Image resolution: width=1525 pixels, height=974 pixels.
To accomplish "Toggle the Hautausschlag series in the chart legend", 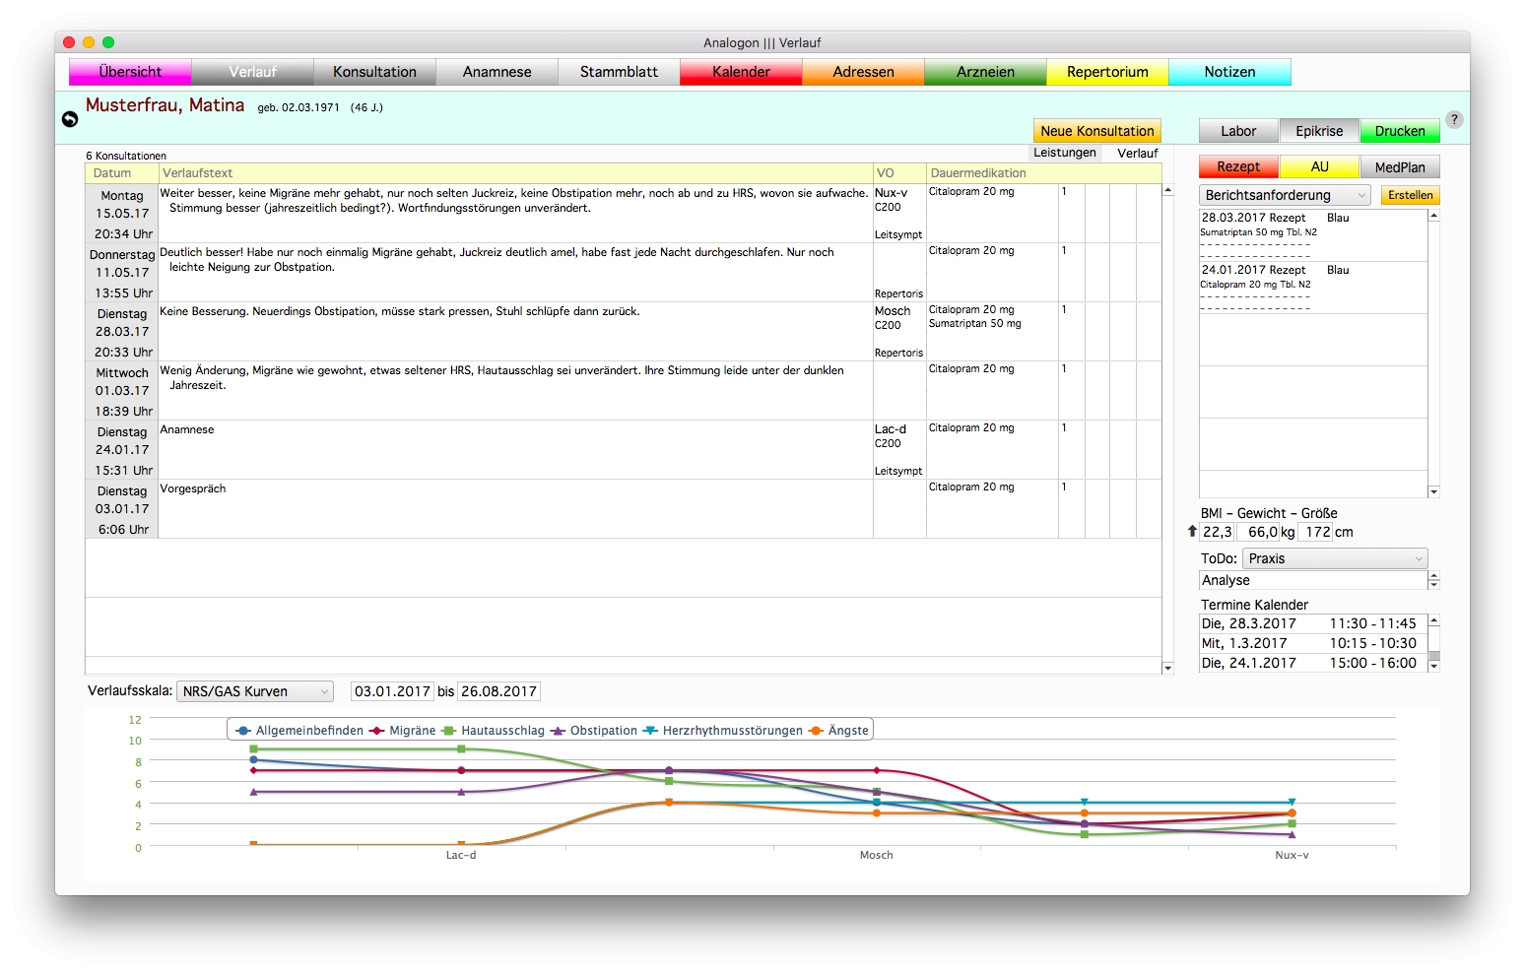I will [x=493, y=731].
